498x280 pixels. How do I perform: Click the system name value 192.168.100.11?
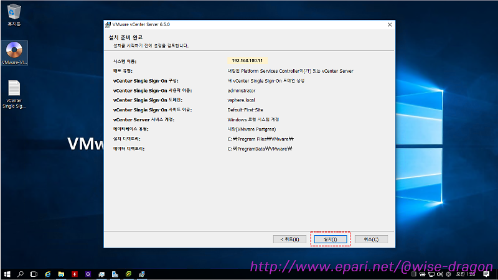[247, 60]
